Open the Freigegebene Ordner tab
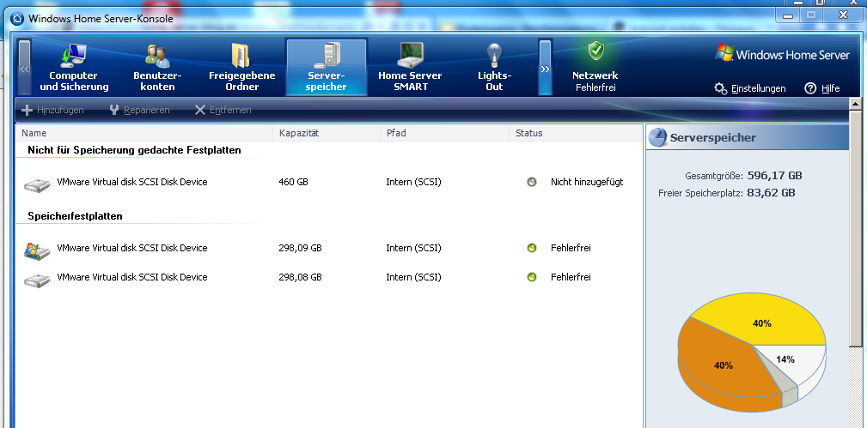 (x=241, y=67)
